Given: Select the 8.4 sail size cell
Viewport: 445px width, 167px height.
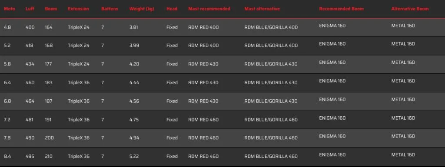Looking at the screenshot, I should click(x=7, y=156).
